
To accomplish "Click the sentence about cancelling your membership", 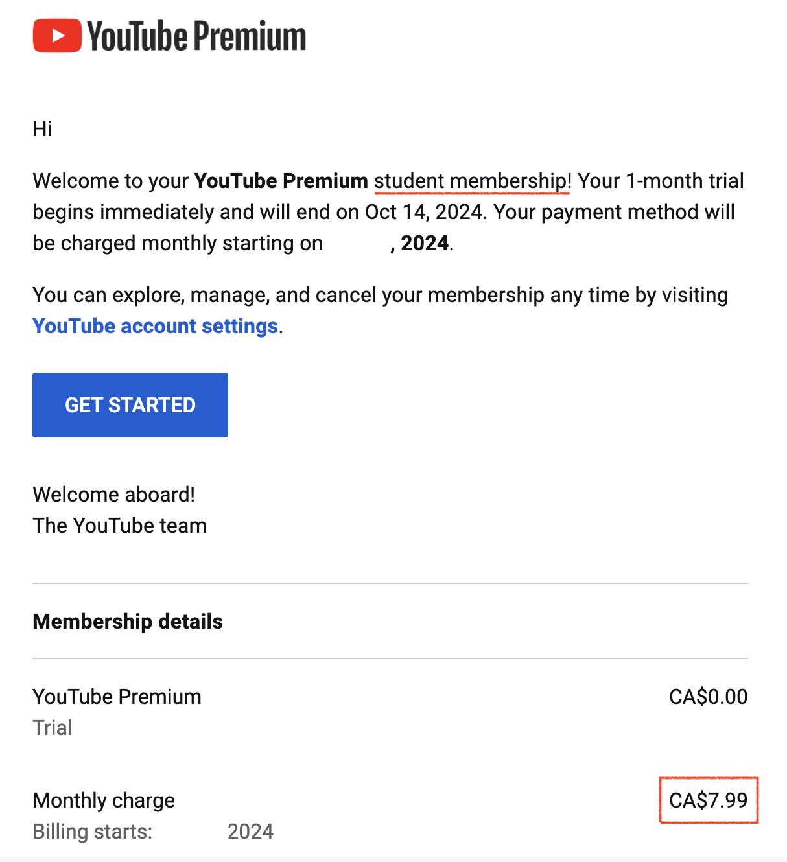I will (381, 310).
